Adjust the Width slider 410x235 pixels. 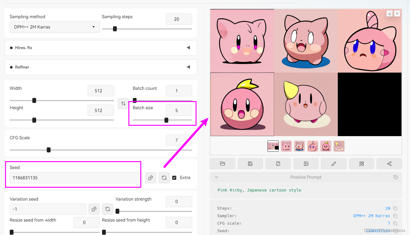pyautogui.click(x=62, y=100)
